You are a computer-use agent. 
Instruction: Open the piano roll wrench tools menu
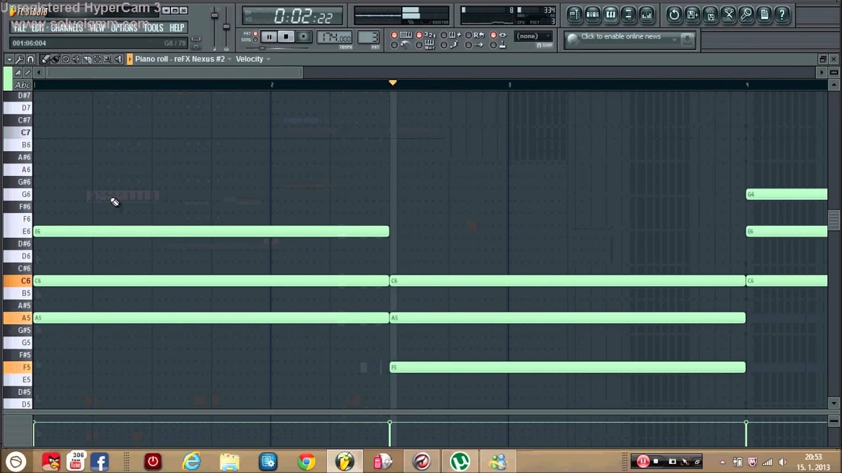pos(20,59)
